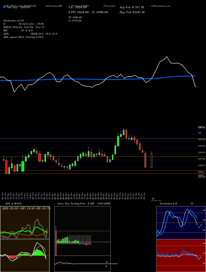Click the Day Vol: 0.635 M label
Screen dimensions: 206x272
click(x=132, y=12)
